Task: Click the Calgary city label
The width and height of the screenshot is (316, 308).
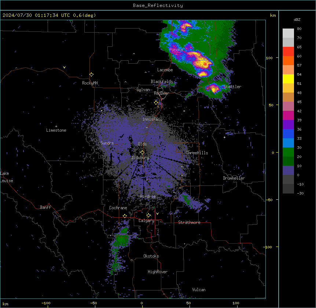Action: click(x=146, y=221)
